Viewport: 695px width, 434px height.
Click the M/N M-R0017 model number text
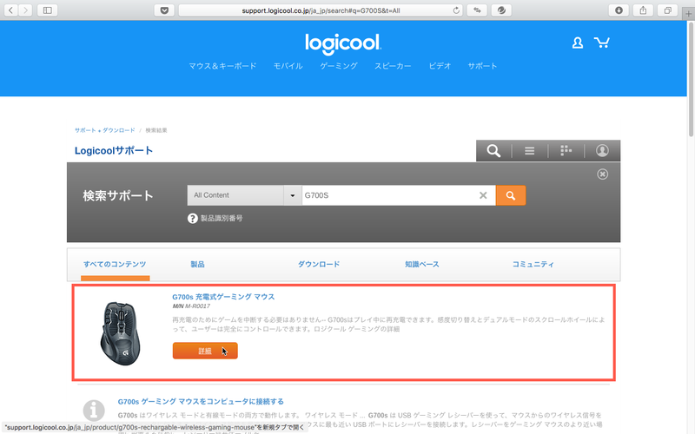pyautogui.click(x=191, y=306)
